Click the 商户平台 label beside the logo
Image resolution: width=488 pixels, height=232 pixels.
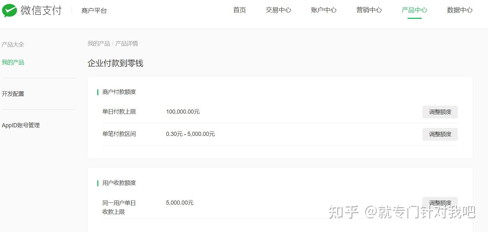click(x=94, y=11)
